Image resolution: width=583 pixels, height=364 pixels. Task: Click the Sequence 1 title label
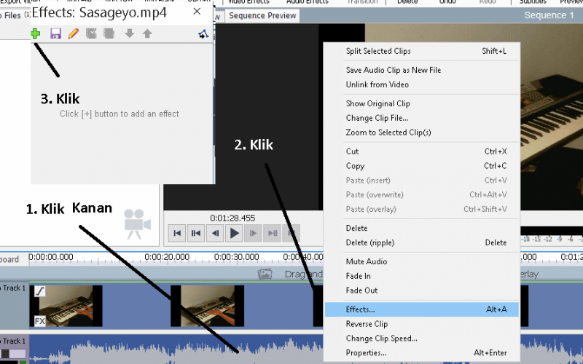pos(549,15)
